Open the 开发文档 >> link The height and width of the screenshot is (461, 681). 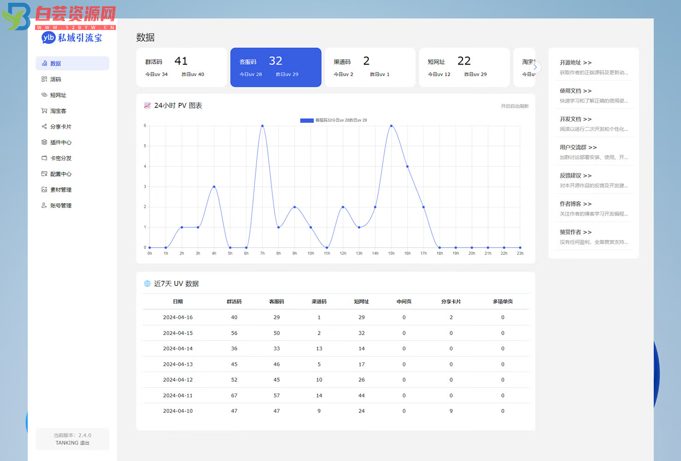(576, 119)
